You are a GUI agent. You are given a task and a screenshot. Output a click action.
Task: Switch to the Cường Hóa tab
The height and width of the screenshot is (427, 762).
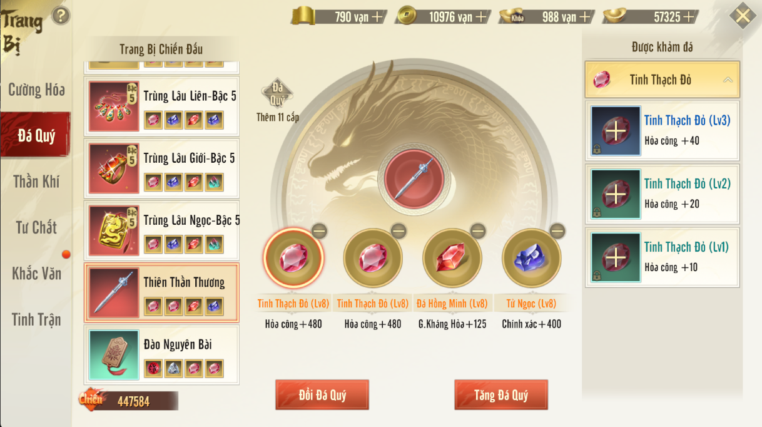36,90
